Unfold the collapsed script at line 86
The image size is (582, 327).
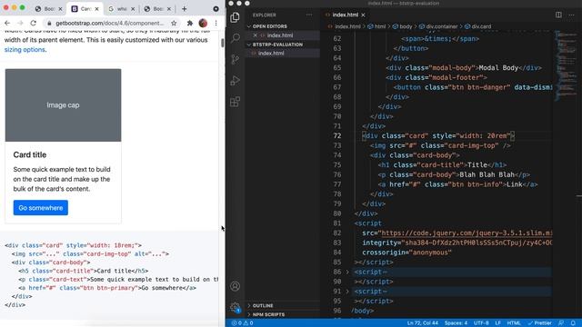[x=347, y=272]
